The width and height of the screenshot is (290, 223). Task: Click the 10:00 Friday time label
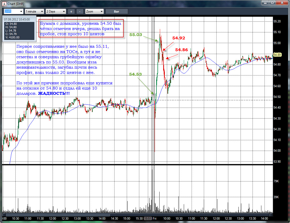point(167,219)
